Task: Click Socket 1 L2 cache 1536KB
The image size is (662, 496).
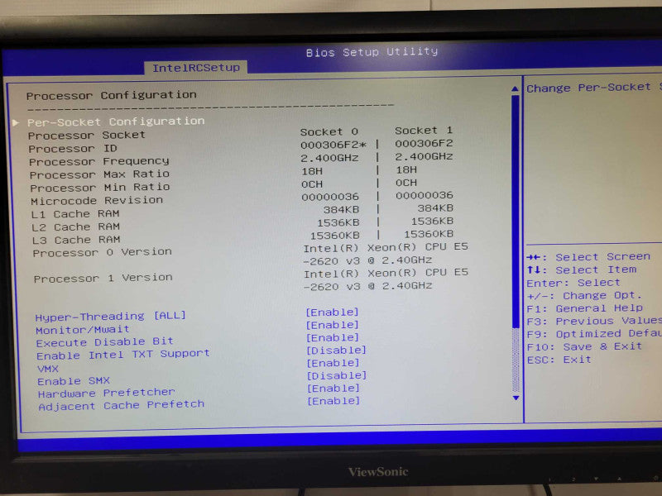Action: click(x=432, y=221)
